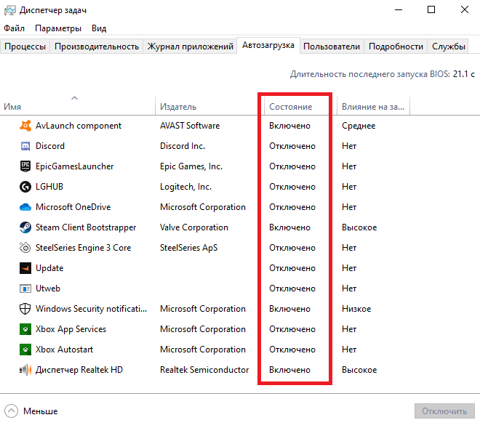Open the Параметры menu
480x428 pixels.
point(58,28)
